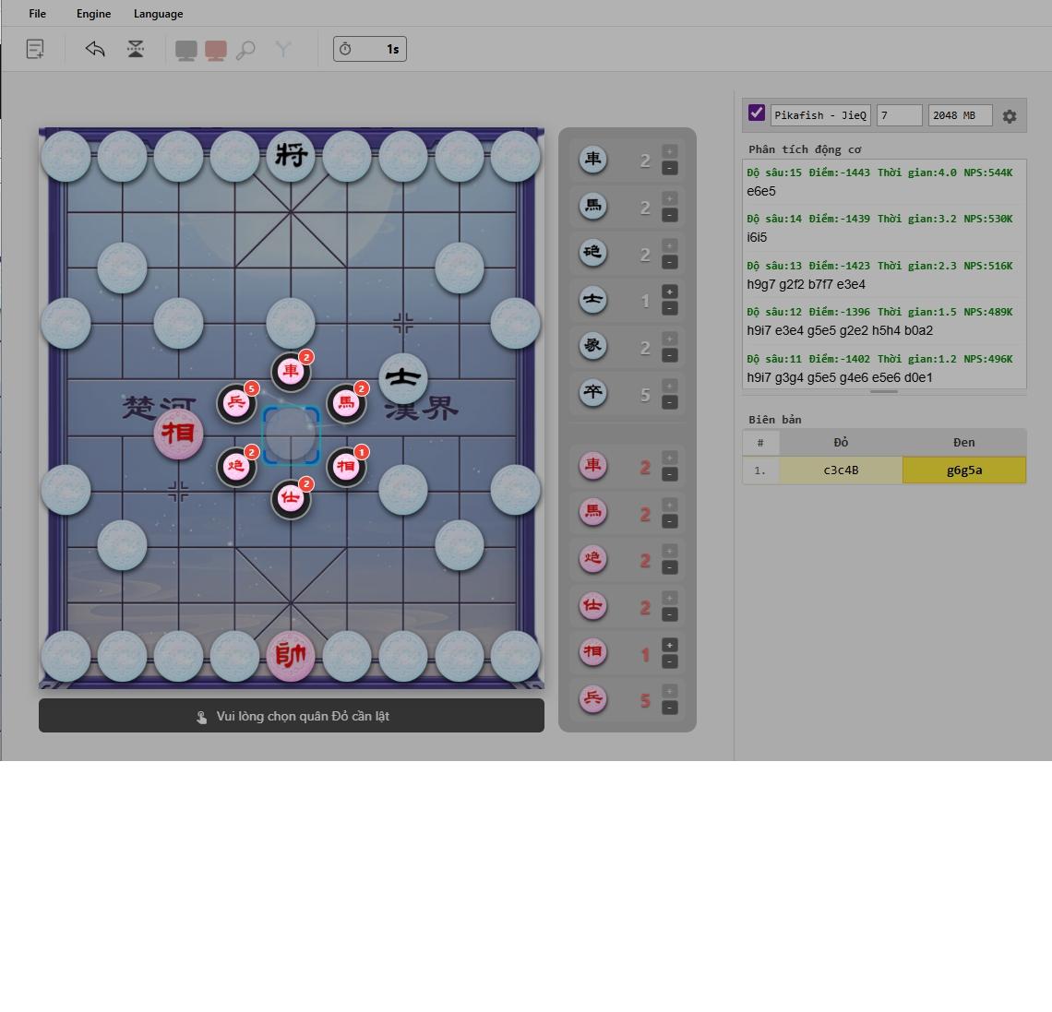The image size is (1052, 1012).
Task: Click the red computer player icon
Action: (x=216, y=51)
